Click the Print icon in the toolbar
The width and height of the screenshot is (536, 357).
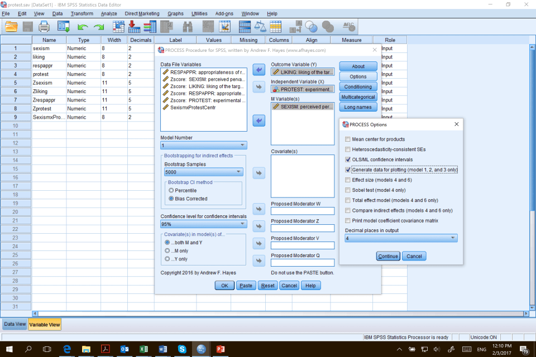pyautogui.click(x=44, y=26)
